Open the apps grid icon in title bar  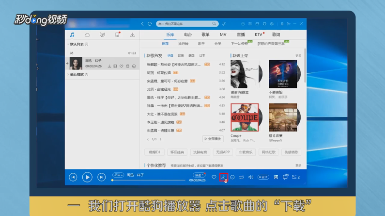pyautogui.click(x=250, y=24)
